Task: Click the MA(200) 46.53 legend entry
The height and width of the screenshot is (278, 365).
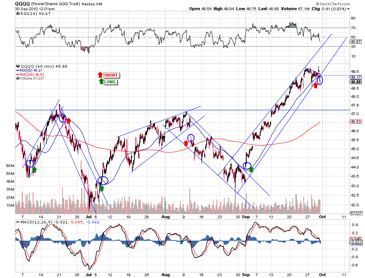Action: (x=30, y=75)
